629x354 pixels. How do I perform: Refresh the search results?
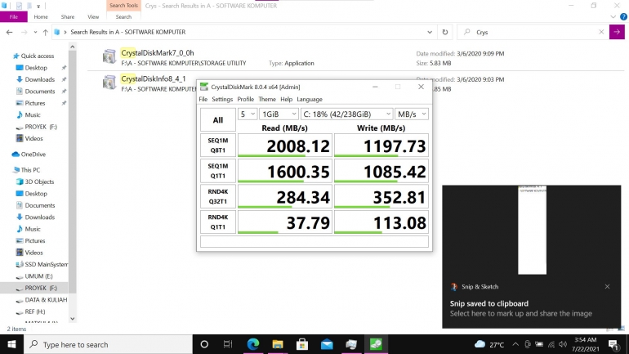[445, 32]
